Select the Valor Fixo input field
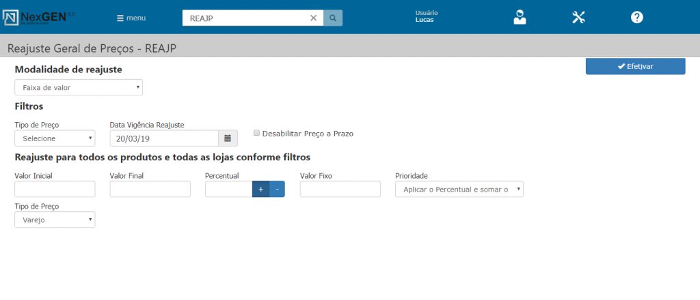This screenshot has width=700, height=300. click(340, 189)
